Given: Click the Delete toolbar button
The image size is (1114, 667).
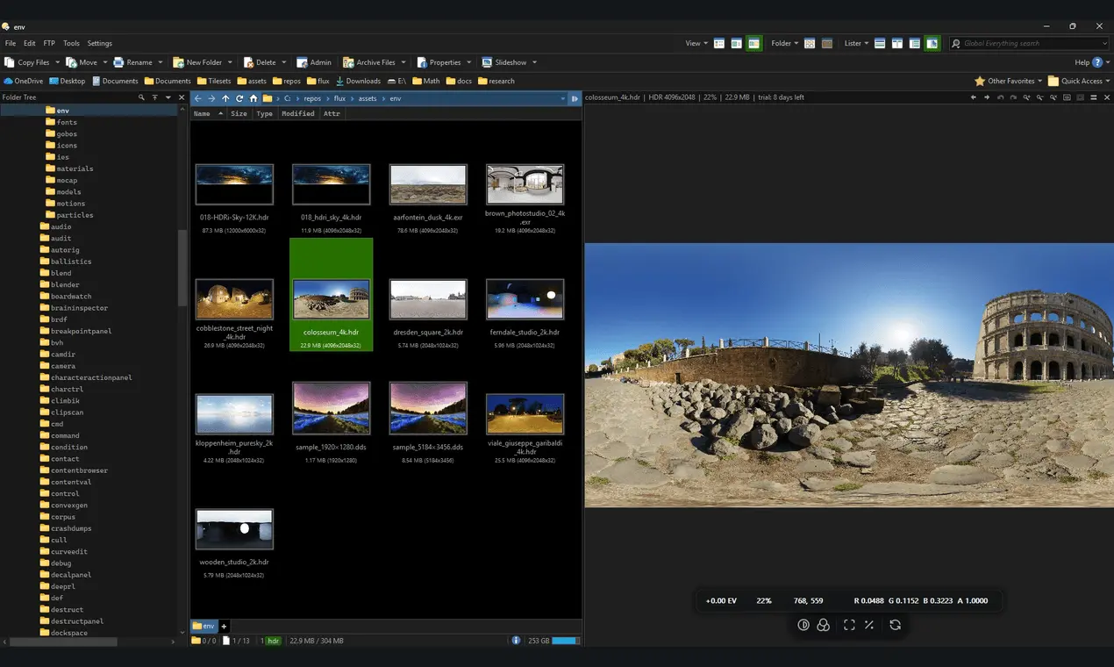Looking at the screenshot, I should point(259,62).
